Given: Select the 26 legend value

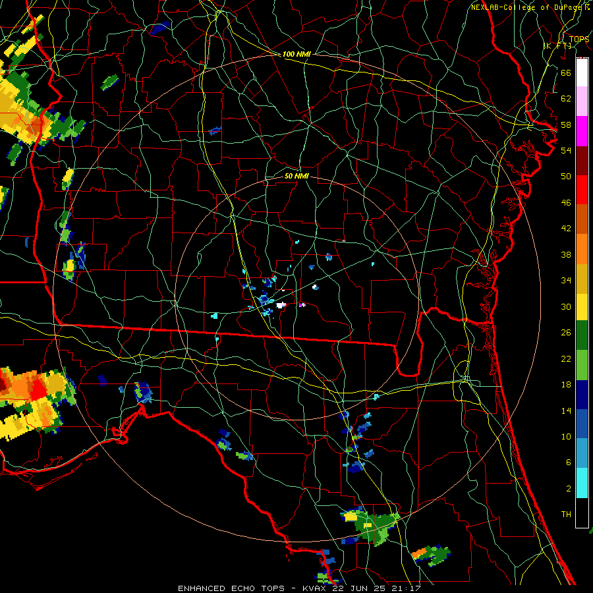Looking at the screenshot, I should point(566,333).
